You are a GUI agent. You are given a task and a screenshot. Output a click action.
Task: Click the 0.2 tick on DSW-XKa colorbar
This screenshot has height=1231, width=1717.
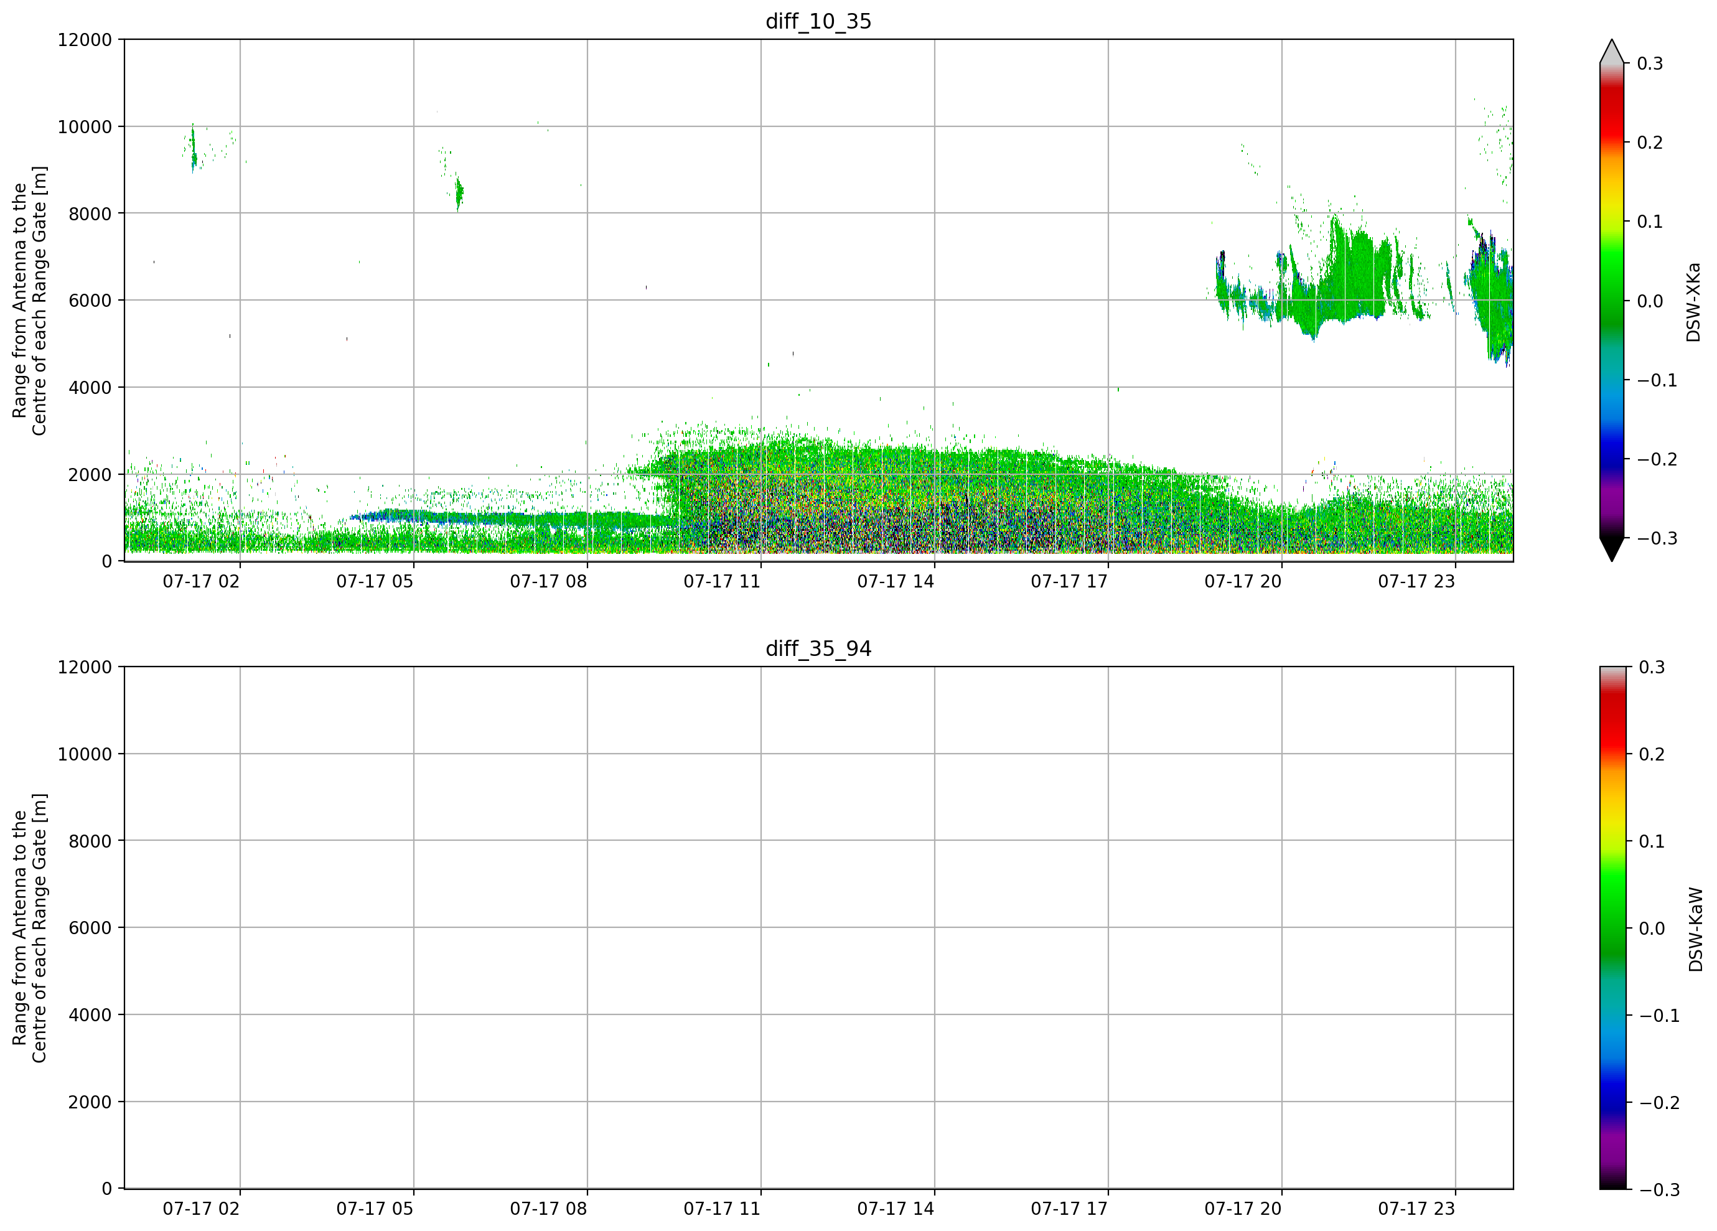[x=1649, y=143]
